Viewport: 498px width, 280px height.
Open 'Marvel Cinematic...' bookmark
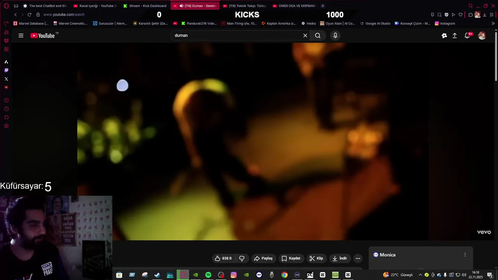tap(70, 23)
